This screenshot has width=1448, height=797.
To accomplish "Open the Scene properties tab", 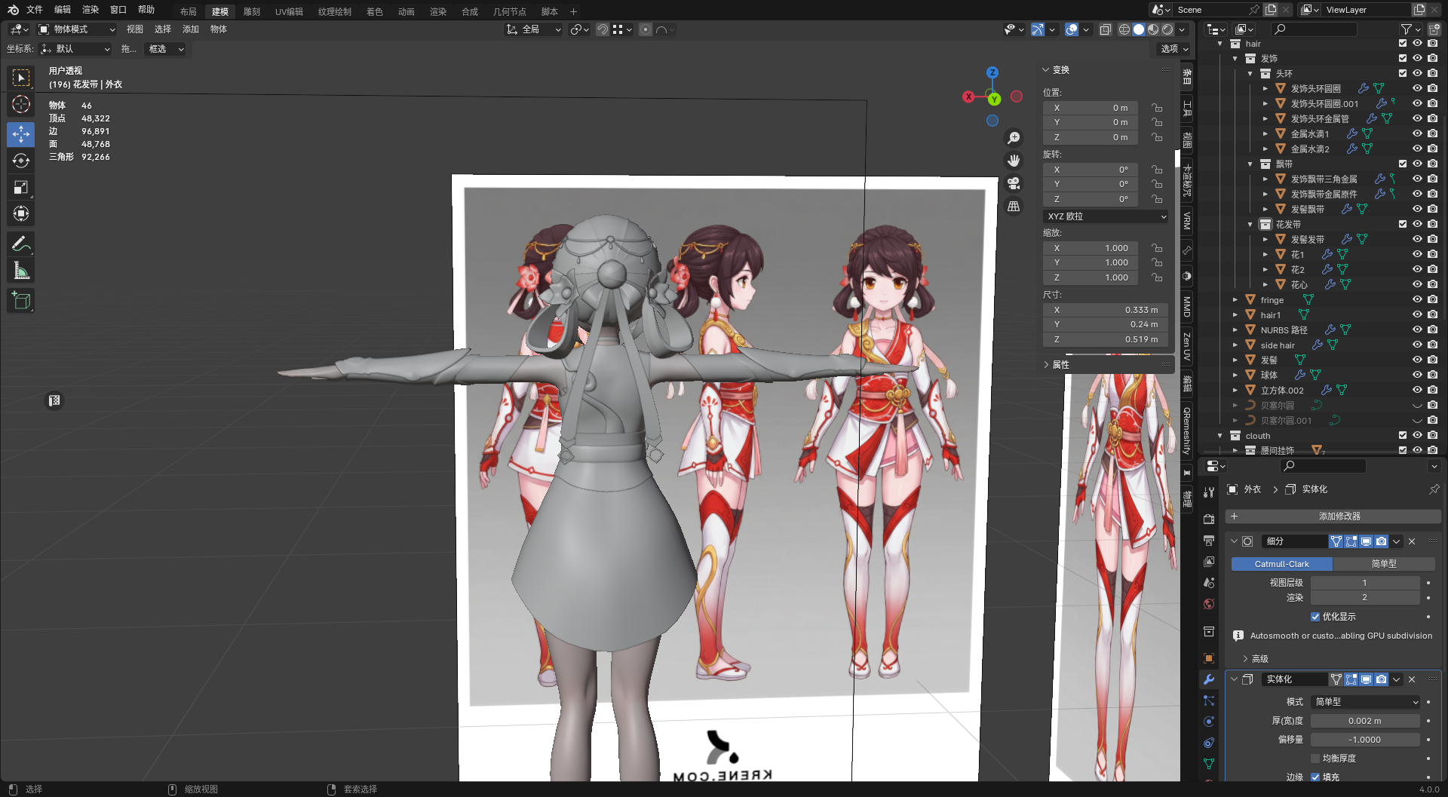I will 1209,582.
